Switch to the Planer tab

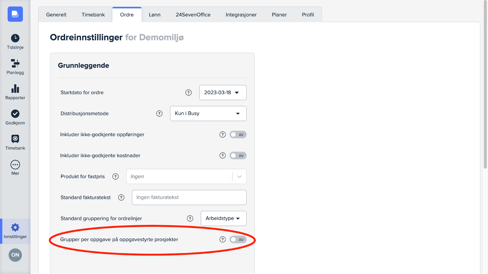[279, 15]
